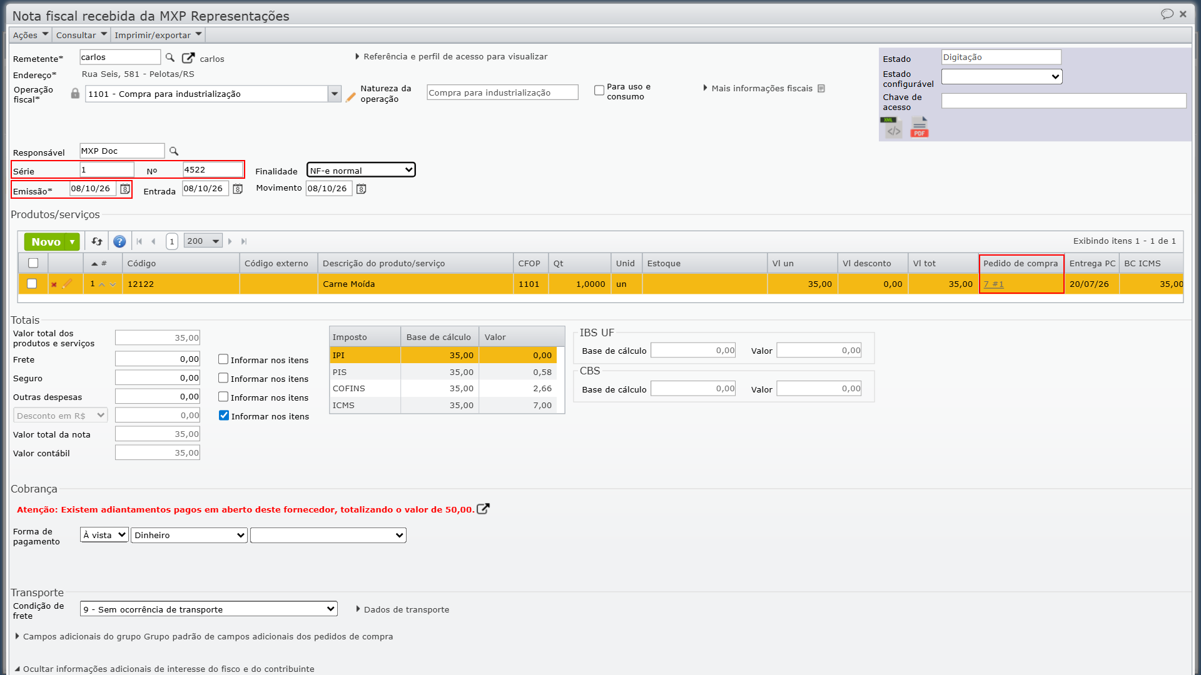Open the comment bubble icon in title bar
The image size is (1201, 675).
tap(1167, 14)
